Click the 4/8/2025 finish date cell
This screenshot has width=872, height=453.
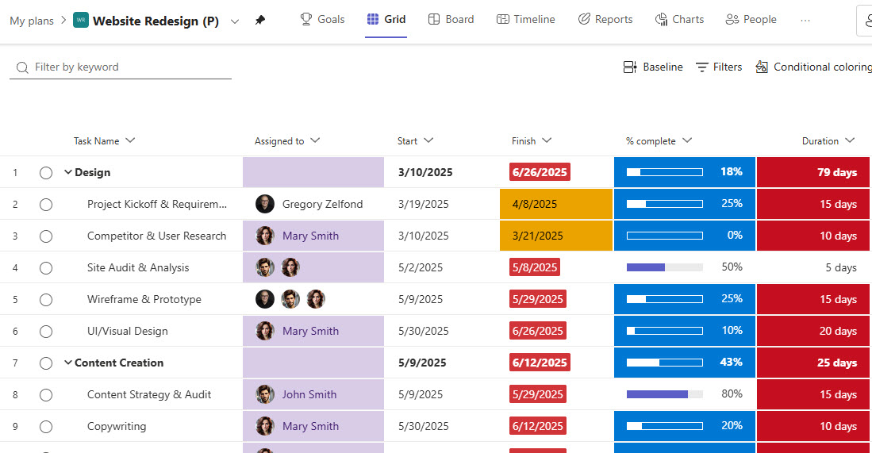[x=556, y=204]
